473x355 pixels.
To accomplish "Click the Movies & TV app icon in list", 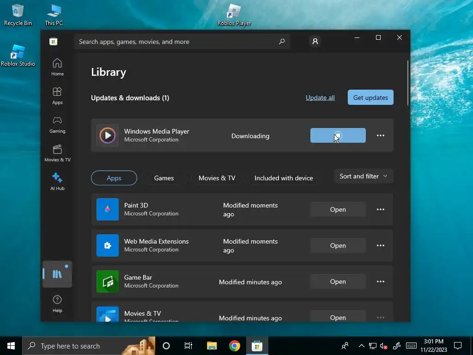I will 108,314.
